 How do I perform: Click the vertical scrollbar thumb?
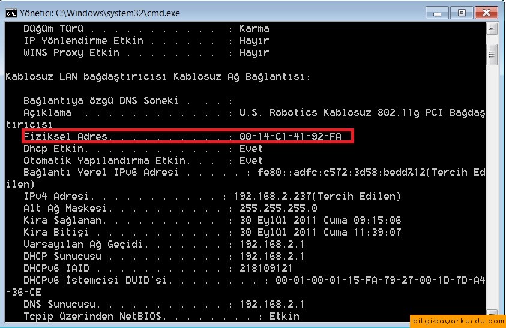[x=492, y=55]
